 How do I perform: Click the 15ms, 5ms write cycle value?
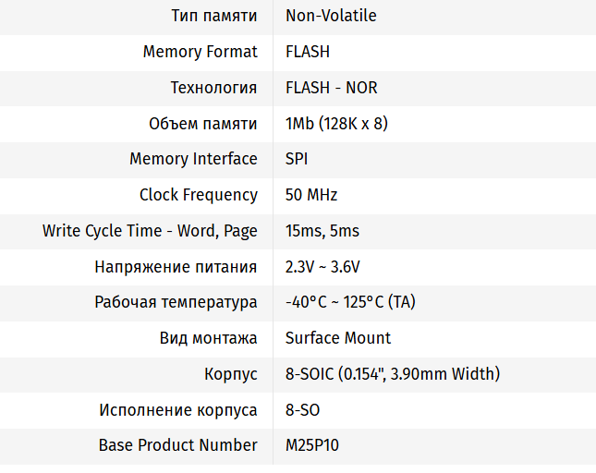coord(322,231)
